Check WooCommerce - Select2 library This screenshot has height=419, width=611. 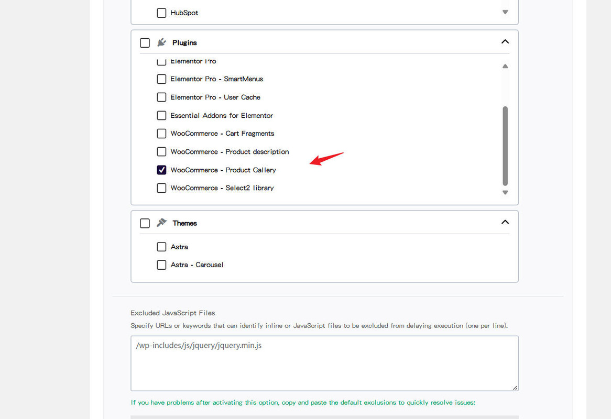pyautogui.click(x=161, y=188)
